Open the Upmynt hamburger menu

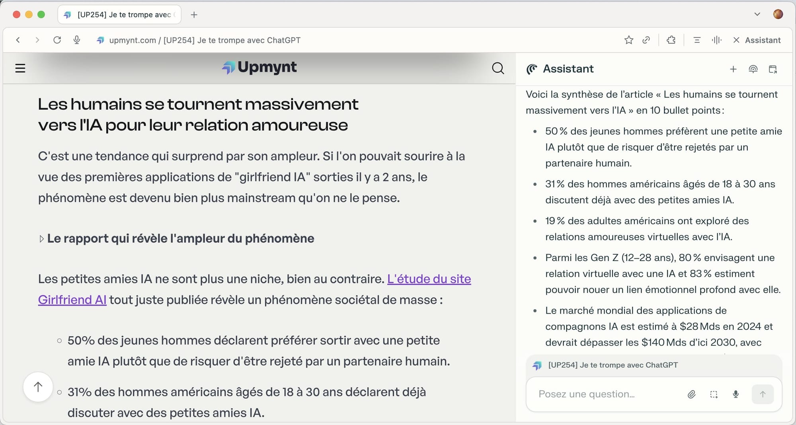click(20, 68)
